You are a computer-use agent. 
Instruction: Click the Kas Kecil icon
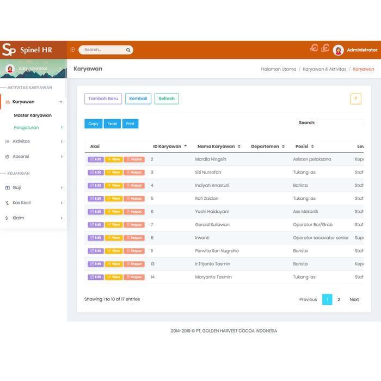[x=7, y=203]
